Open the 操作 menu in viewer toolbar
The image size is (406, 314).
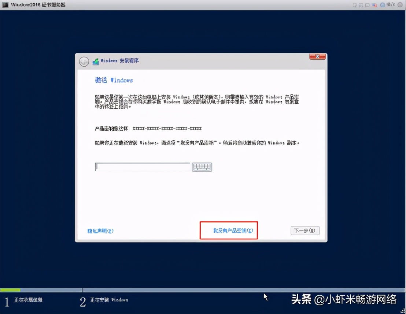click(x=391, y=5)
